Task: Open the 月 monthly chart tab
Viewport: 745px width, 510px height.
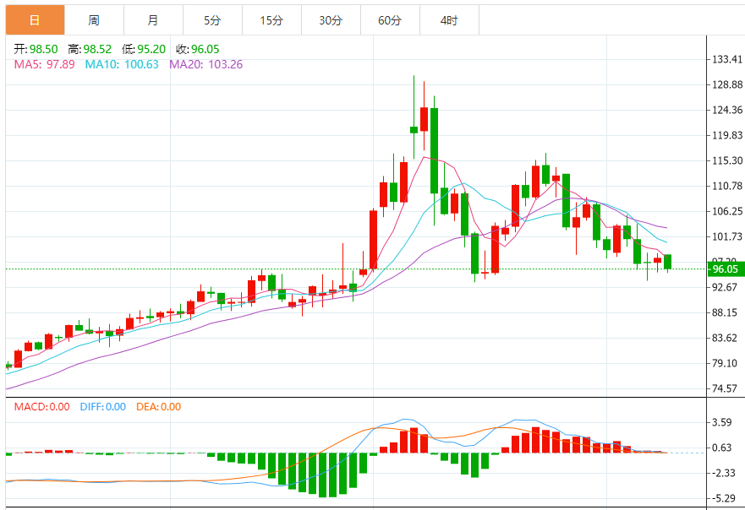Action: click(152, 19)
